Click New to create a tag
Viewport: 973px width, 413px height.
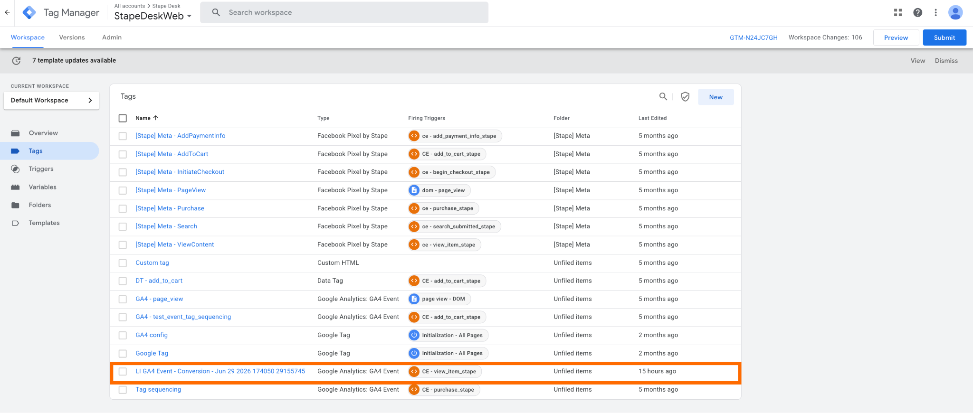click(x=716, y=97)
